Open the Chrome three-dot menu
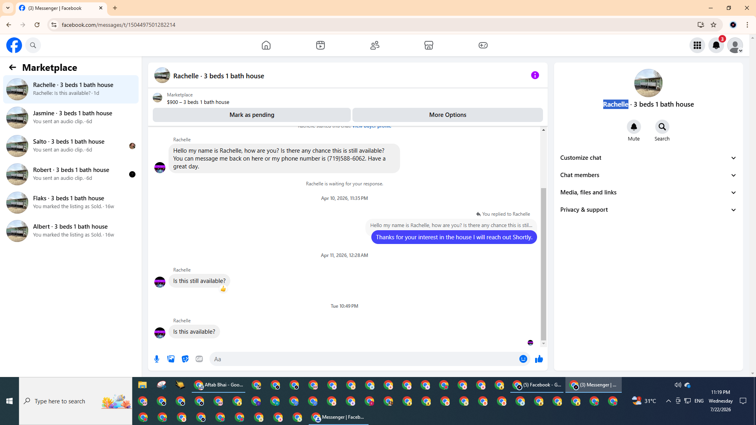The width and height of the screenshot is (756, 425). coord(747,25)
